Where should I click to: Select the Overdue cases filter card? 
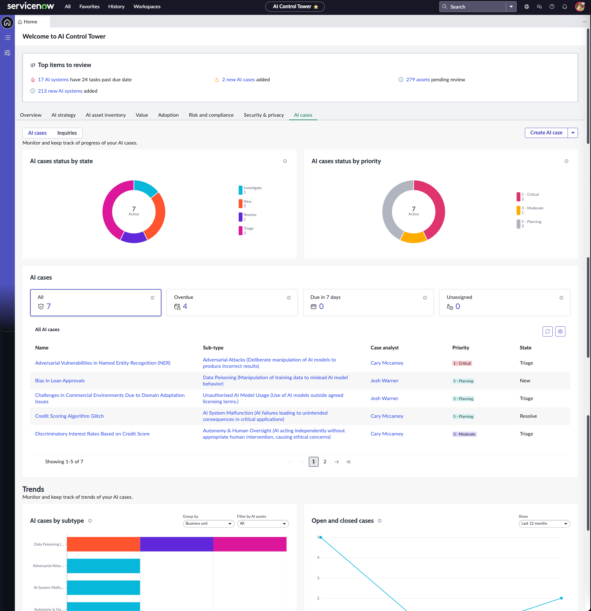tap(232, 303)
